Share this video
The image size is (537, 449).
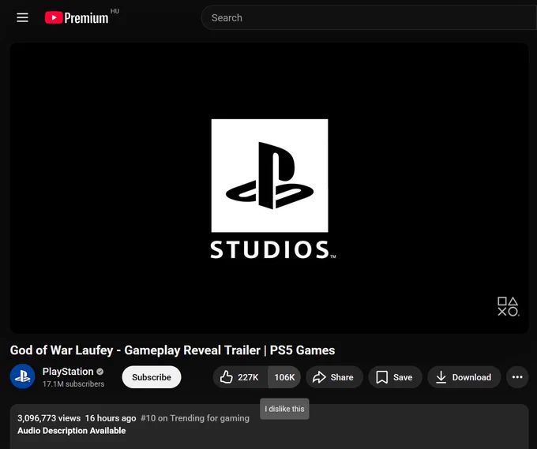click(334, 377)
